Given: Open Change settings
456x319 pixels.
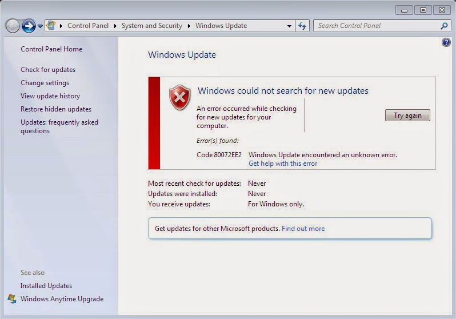Looking at the screenshot, I should 45,83.
